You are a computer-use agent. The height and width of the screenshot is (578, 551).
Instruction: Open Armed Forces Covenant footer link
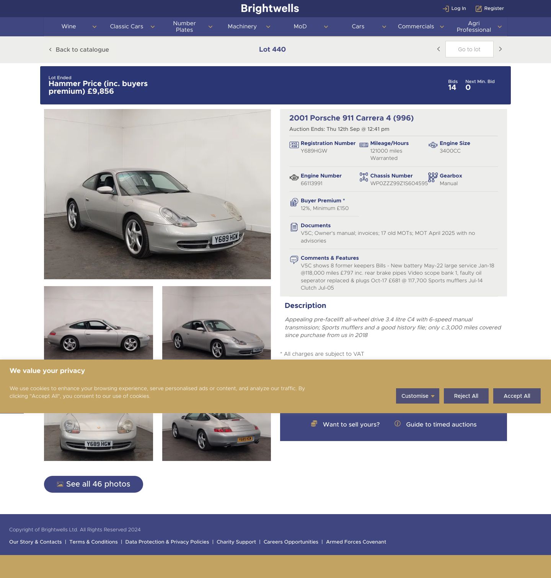pos(356,542)
